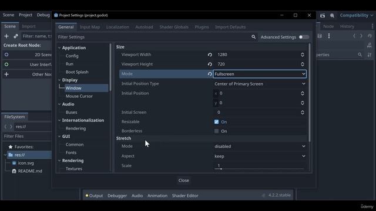
Task: Open the inspector three-dot options menu
Action: [329, 36]
